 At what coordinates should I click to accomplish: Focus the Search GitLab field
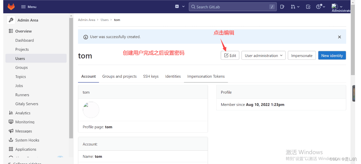pyautogui.click(x=233, y=7)
